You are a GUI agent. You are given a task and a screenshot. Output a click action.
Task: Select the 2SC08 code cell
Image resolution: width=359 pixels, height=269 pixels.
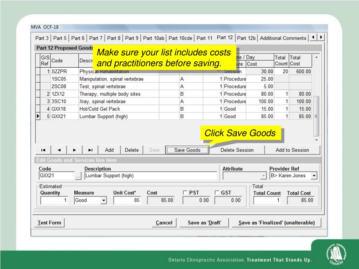65,87
